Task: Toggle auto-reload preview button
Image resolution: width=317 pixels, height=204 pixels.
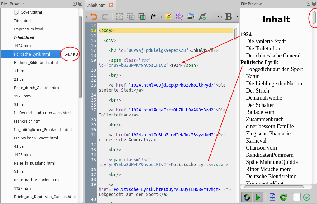Action: coord(247,197)
